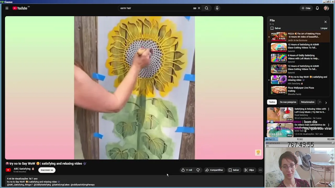Clear the queue with Limpar
Screen dimensions: 335x188
324,28
